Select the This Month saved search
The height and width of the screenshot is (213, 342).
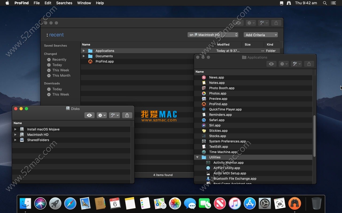(61, 75)
